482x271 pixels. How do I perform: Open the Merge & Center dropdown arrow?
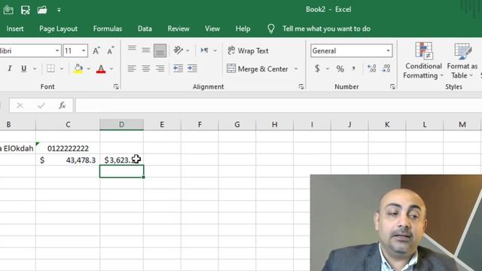pyautogui.click(x=296, y=69)
